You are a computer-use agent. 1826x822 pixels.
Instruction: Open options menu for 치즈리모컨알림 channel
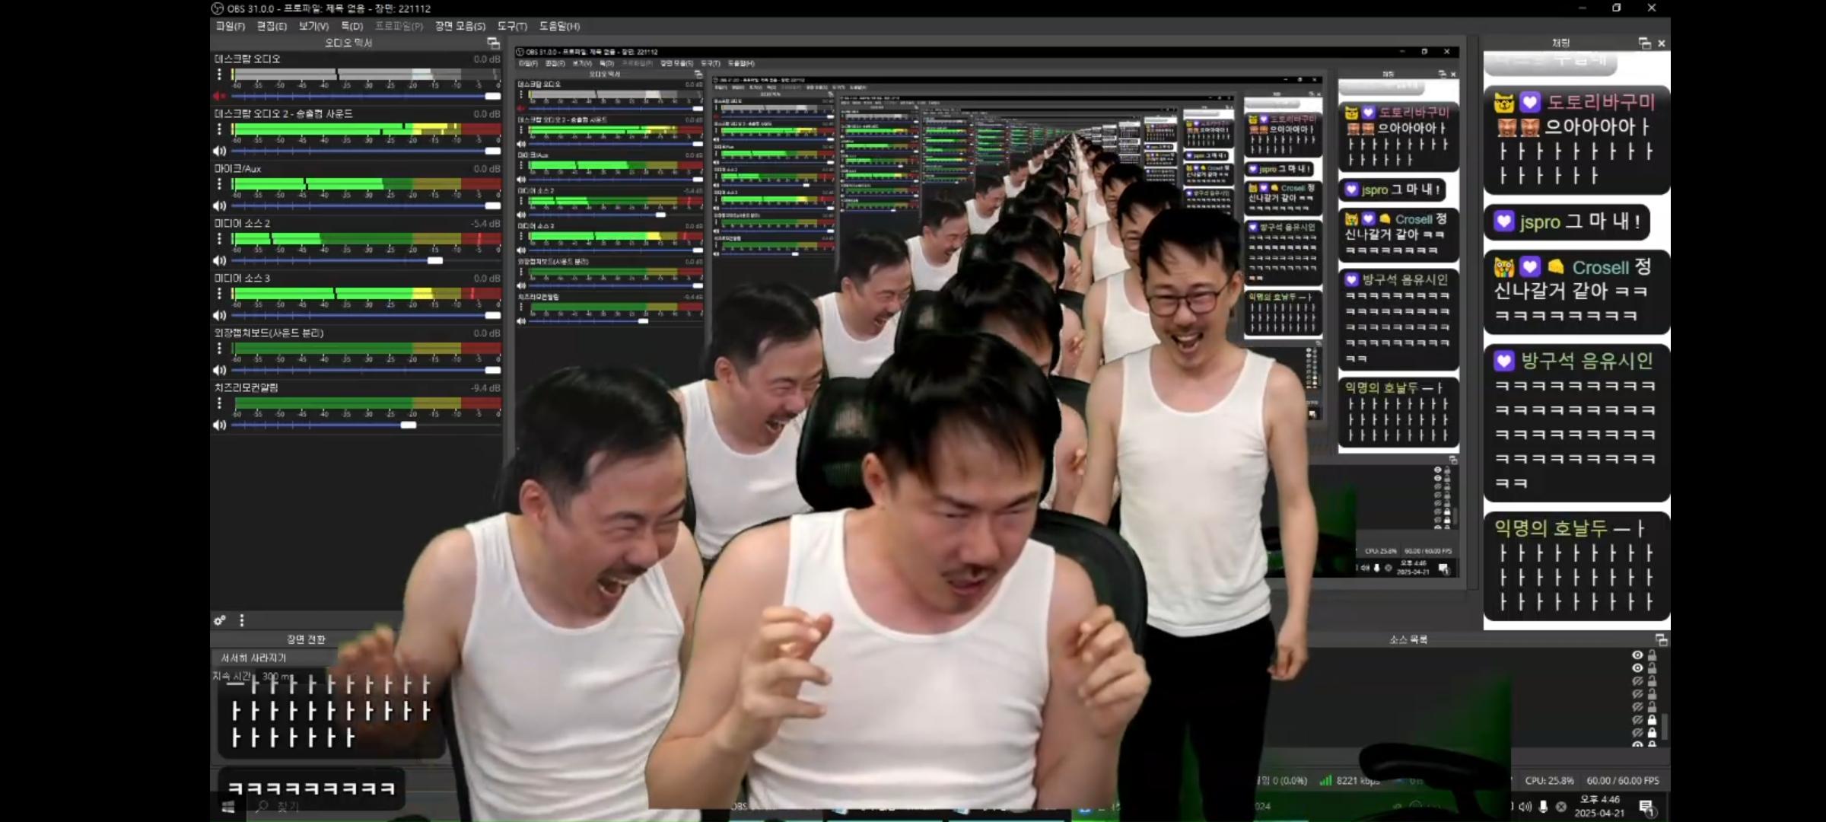pos(220,403)
